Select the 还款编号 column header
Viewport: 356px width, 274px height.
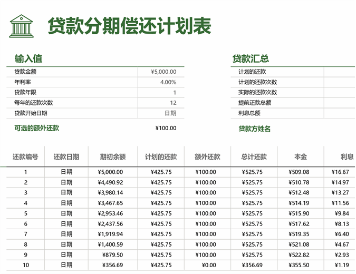(25, 156)
